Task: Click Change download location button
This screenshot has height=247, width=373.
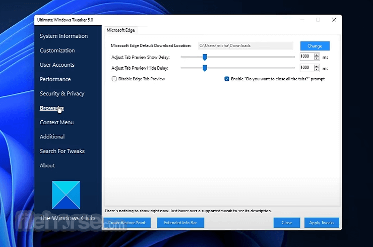Action: 315,46
